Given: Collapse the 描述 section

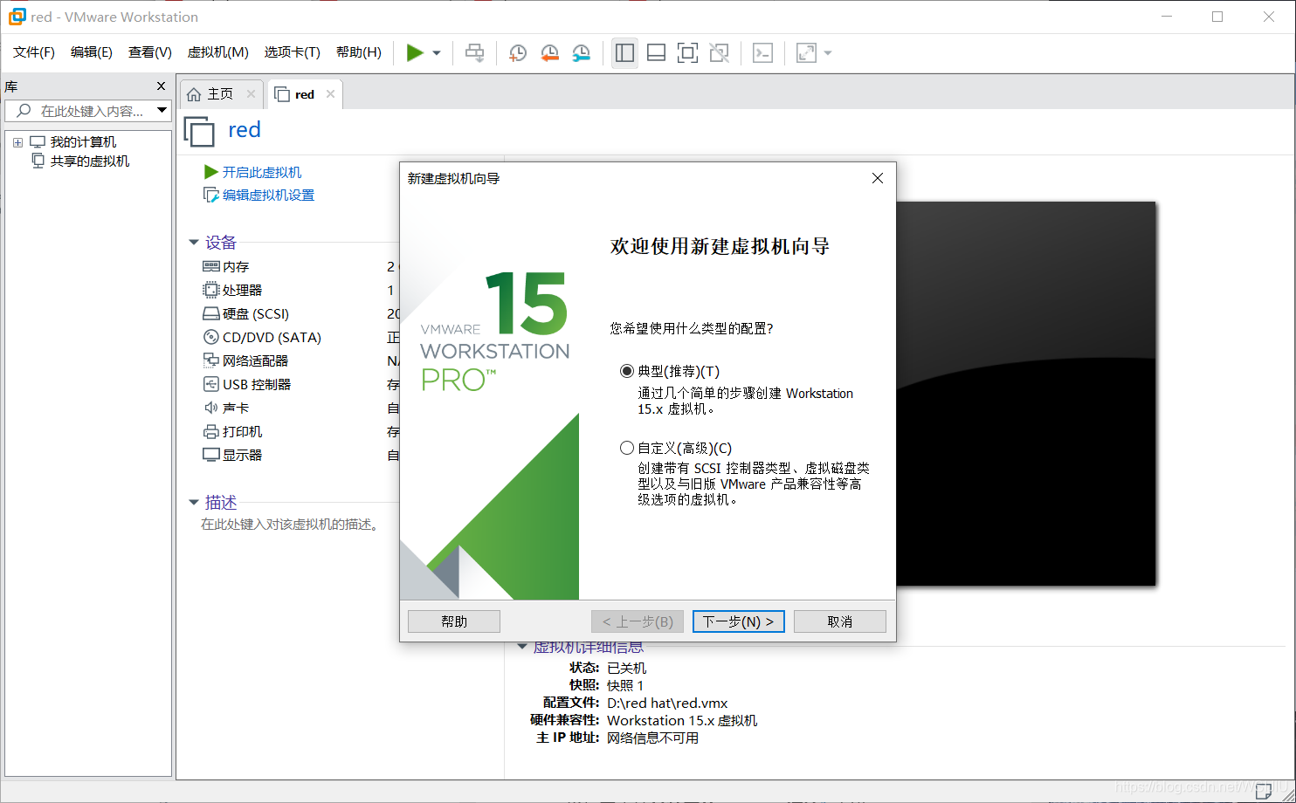Looking at the screenshot, I should point(194,503).
